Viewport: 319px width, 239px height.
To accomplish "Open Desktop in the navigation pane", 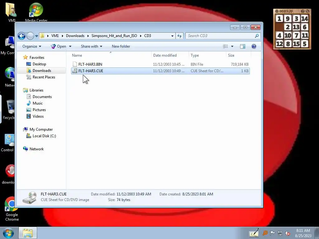I will click(x=39, y=64).
